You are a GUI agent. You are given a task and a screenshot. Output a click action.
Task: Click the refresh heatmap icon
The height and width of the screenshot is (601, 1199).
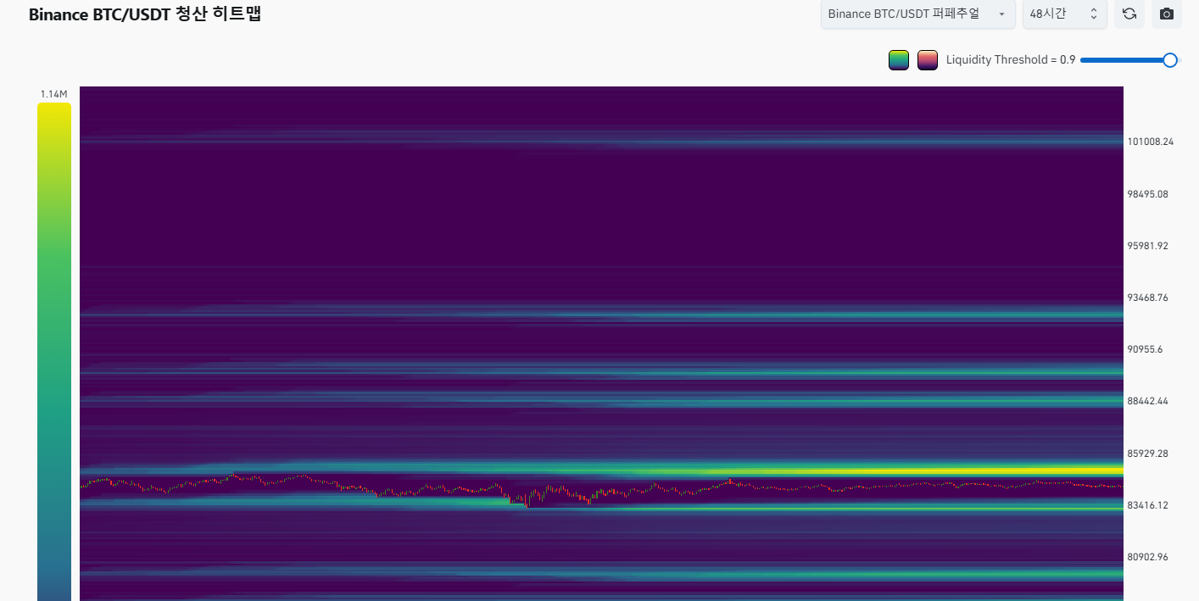[x=1129, y=14]
